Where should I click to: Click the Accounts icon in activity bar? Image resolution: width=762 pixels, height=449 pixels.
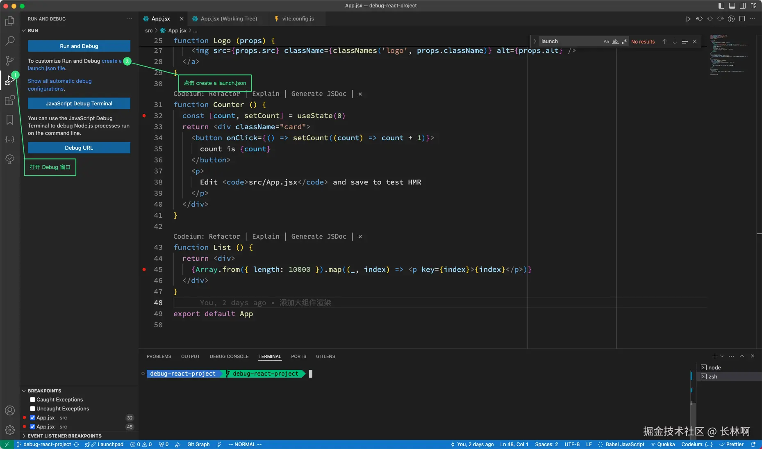point(10,410)
